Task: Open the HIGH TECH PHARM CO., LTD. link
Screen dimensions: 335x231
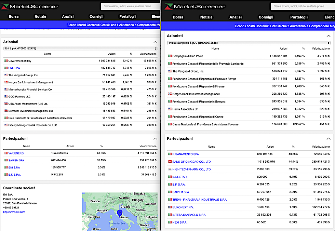Action: 192,169
